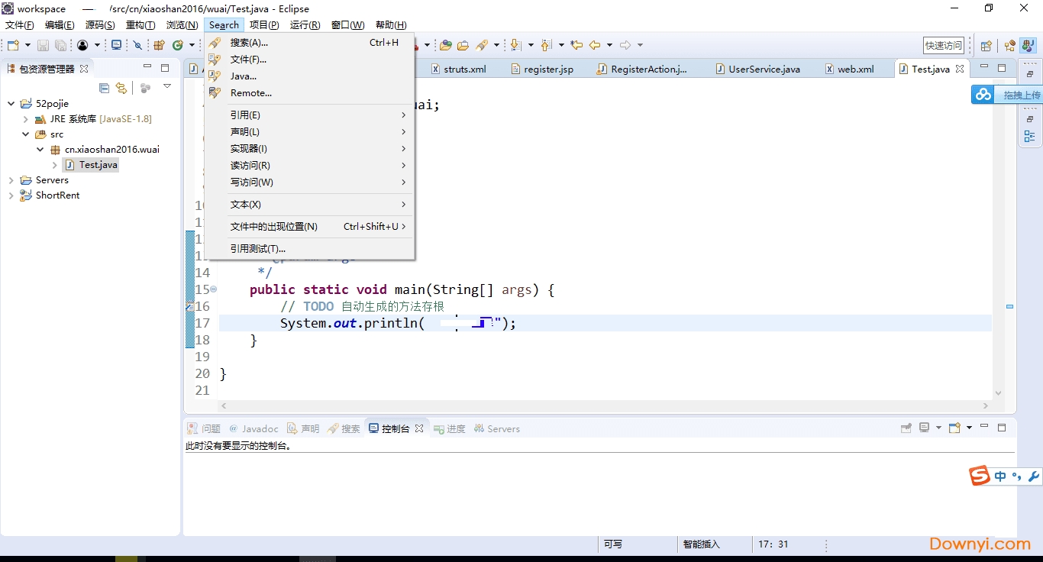The image size is (1043, 562).
Task: Toggle 中/英 on the Sogou input bar
Action: (999, 475)
